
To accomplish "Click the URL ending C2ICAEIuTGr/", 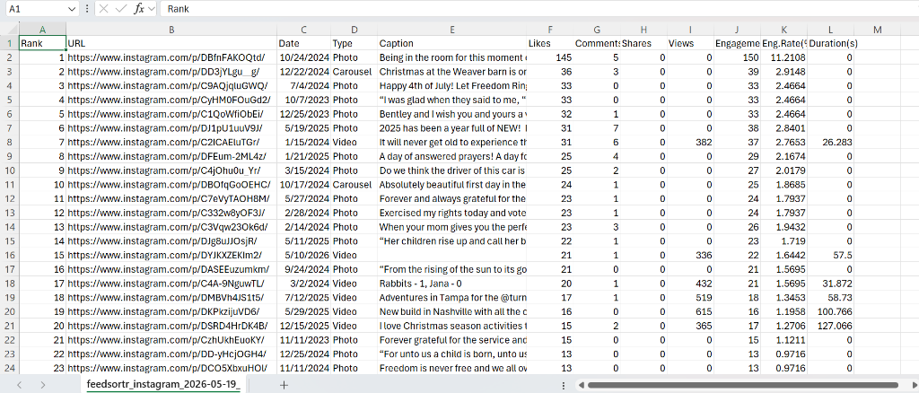I will (171, 142).
